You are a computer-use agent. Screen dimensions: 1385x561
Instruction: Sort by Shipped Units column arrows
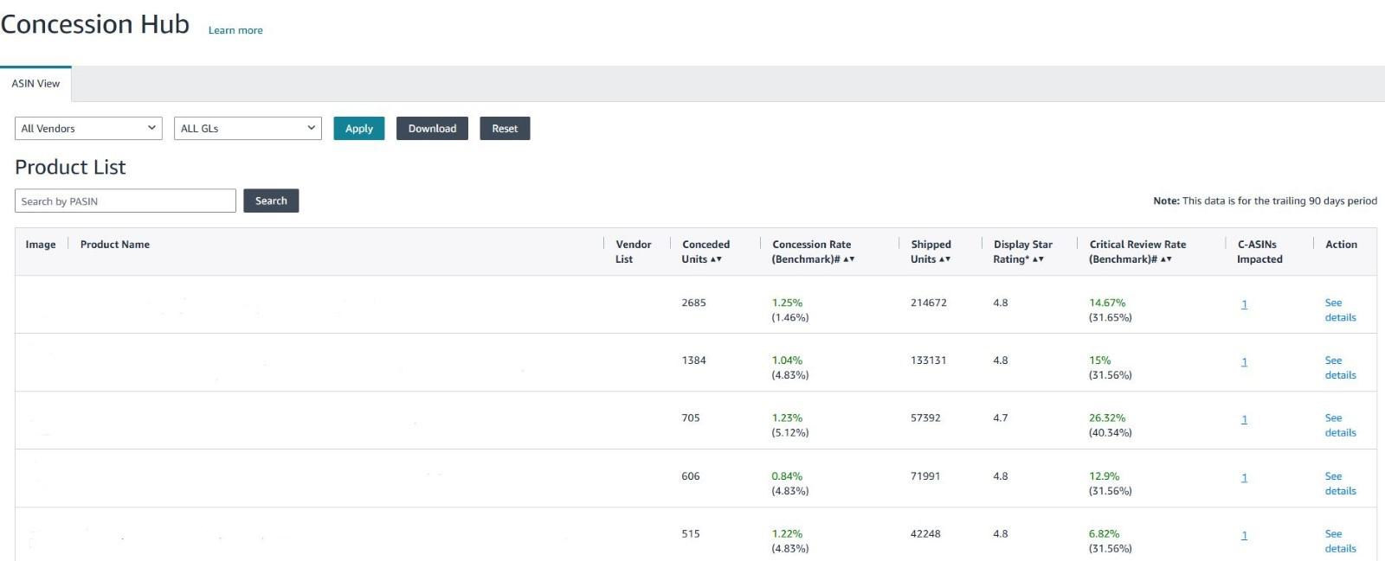click(x=945, y=259)
